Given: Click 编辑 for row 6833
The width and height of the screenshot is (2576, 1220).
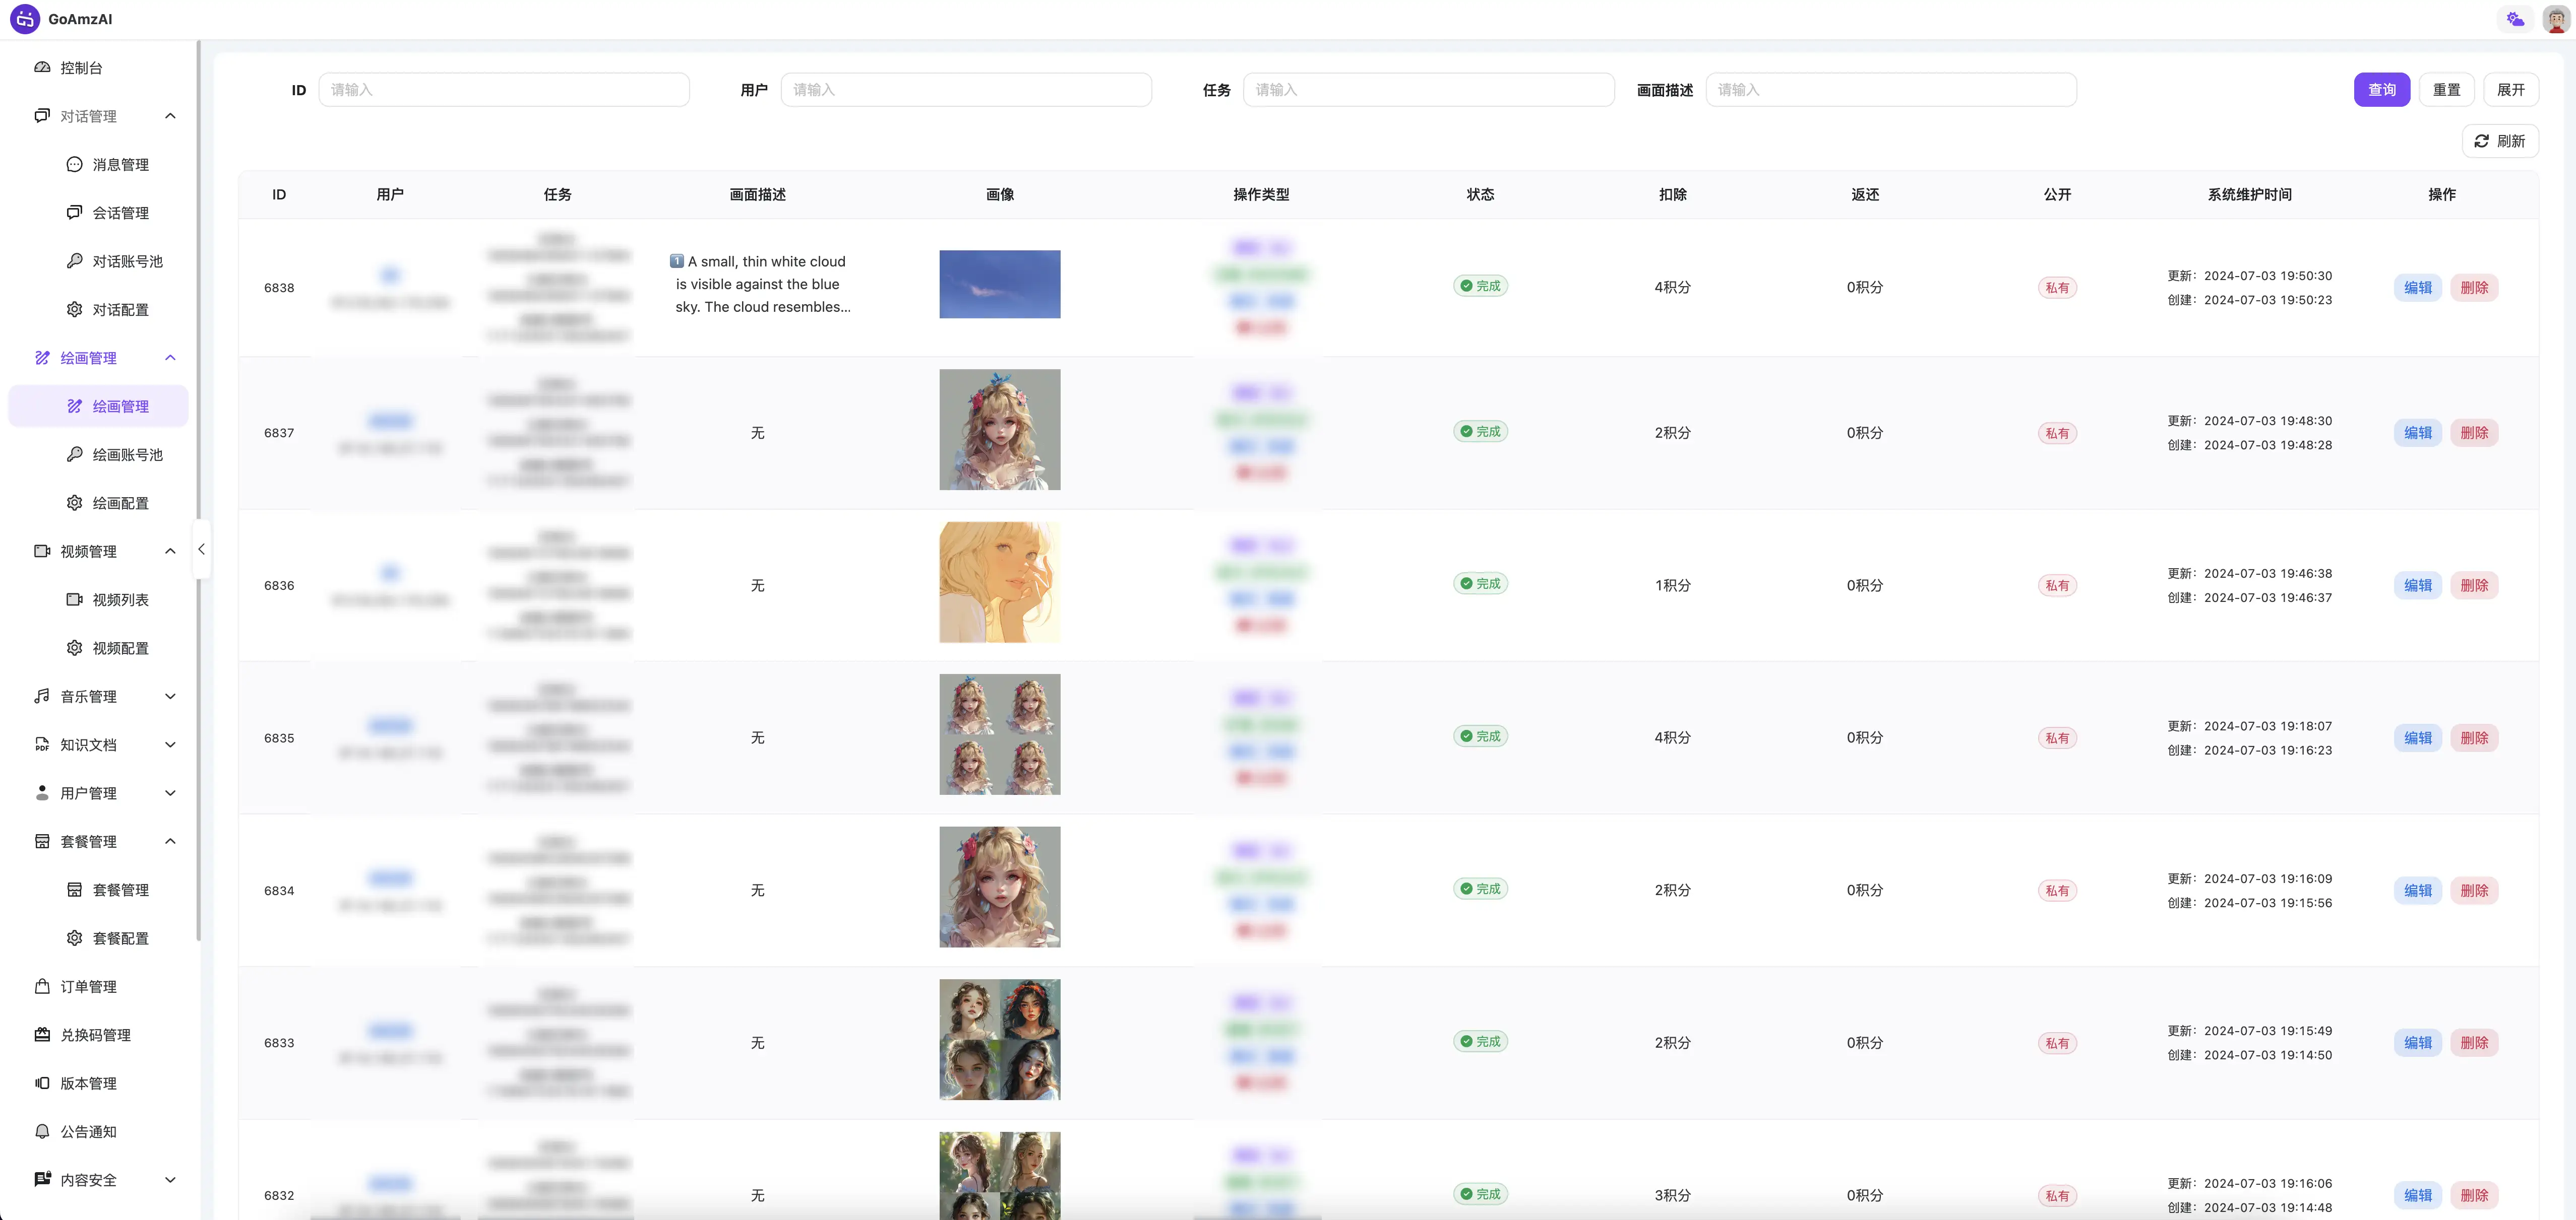Looking at the screenshot, I should 2418,1043.
